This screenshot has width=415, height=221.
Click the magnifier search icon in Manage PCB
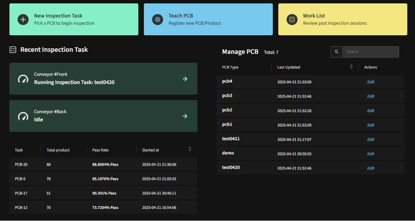(x=336, y=52)
